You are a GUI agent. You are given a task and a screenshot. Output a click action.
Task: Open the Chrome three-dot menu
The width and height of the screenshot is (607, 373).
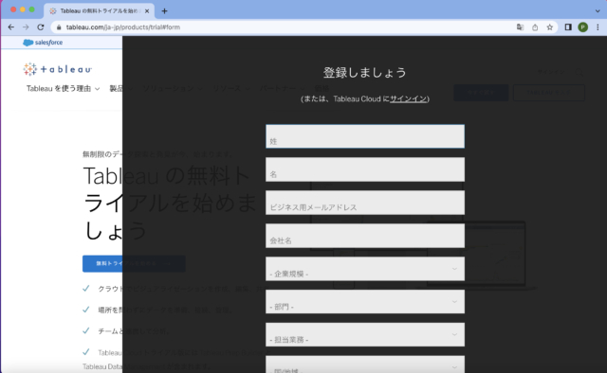pos(598,27)
